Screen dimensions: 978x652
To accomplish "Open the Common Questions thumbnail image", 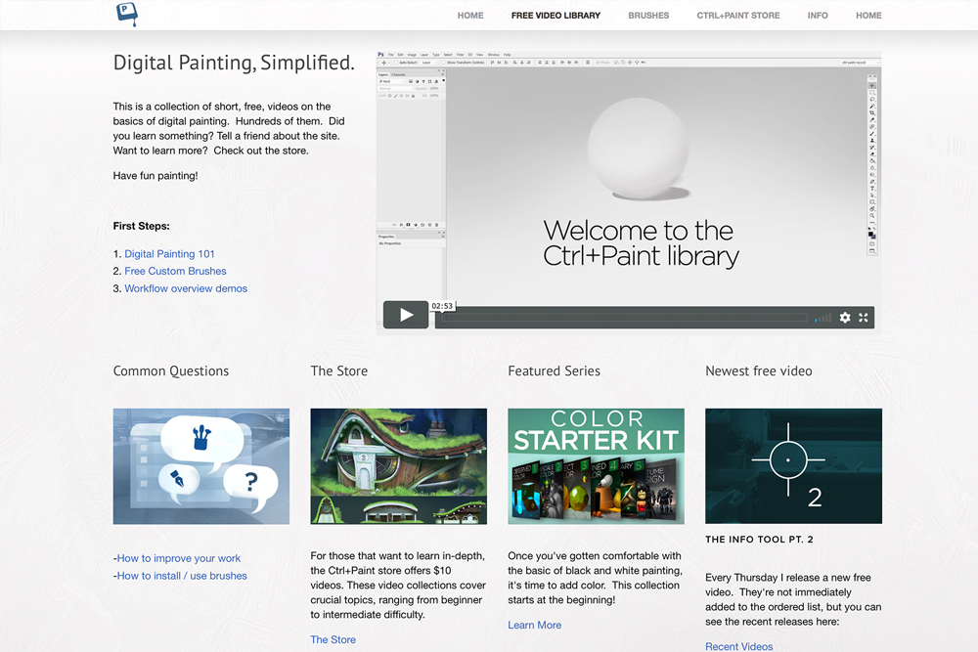I will (x=200, y=466).
